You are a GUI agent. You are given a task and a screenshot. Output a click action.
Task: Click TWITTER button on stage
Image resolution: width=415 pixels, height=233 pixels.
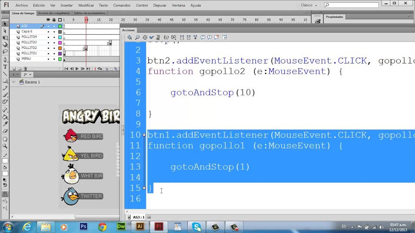coord(83,196)
